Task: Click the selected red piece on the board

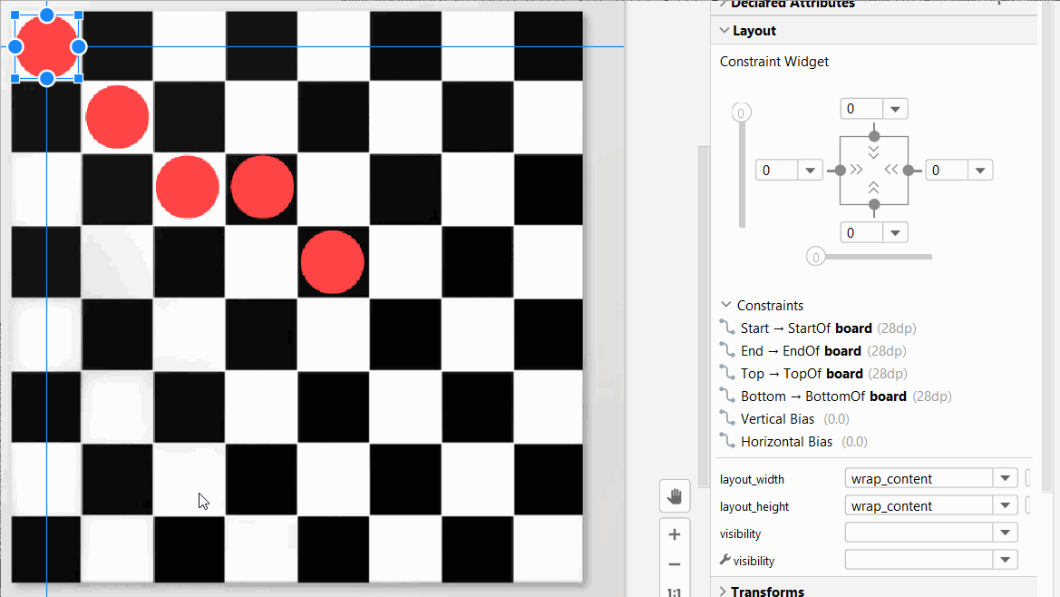Action: pyautogui.click(x=46, y=46)
